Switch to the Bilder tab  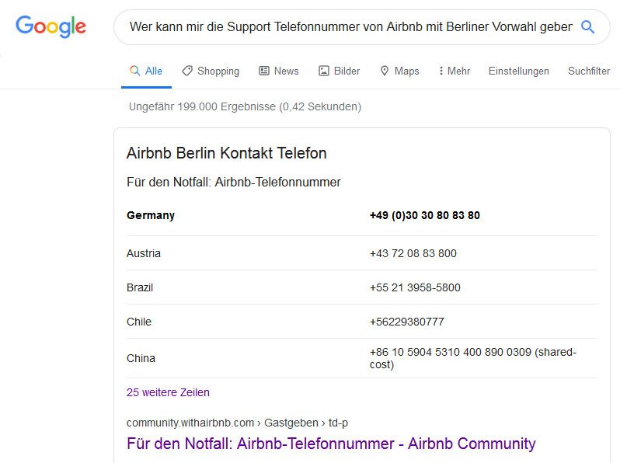(347, 71)
